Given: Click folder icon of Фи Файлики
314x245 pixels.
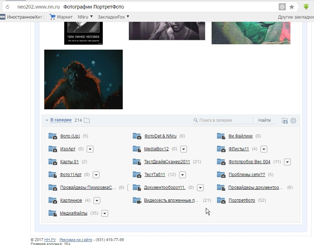Looking at the screenshot, I should tap(221, 136).
